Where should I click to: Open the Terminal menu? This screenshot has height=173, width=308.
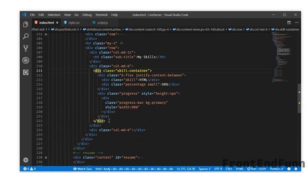tap(102, 15)
